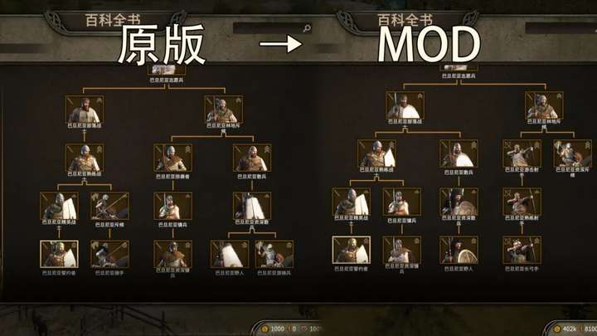Select the 巴旦尼亚长弓手 longbowman portrait
This screenshot has width=597, height=336.
pyautogui.click(x=522, y=250)
